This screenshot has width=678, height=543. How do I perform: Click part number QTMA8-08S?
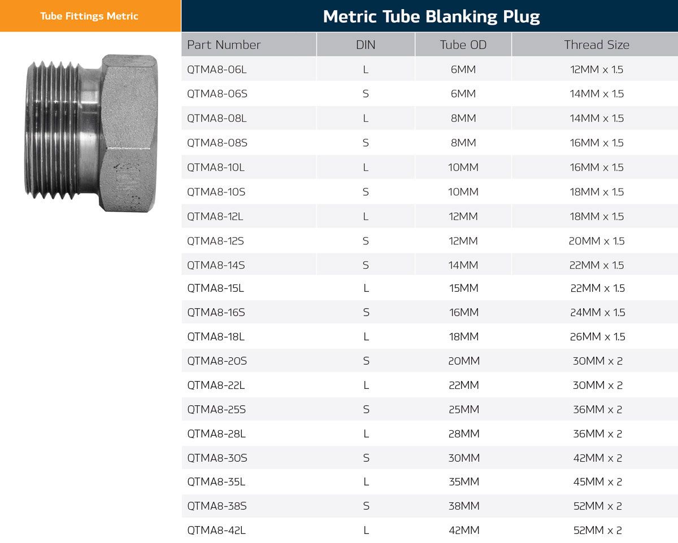pyautogui.click(x=217, y=143)
